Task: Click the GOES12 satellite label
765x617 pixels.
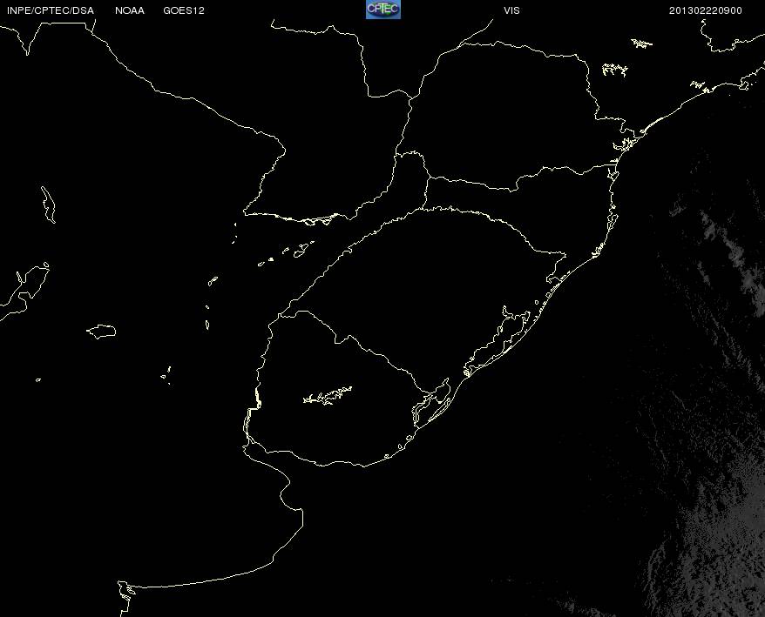Action: click(x=184, y=10)
